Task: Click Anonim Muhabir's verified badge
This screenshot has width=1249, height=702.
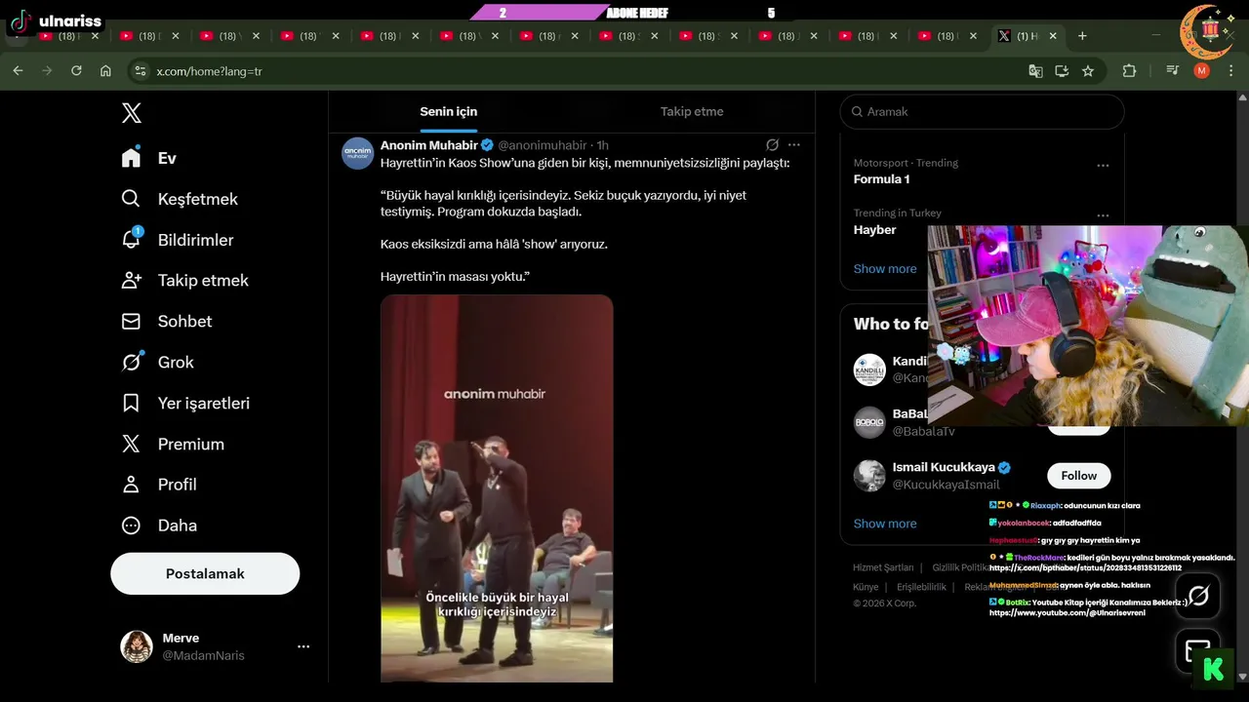Action: click(x=487, y=145)
